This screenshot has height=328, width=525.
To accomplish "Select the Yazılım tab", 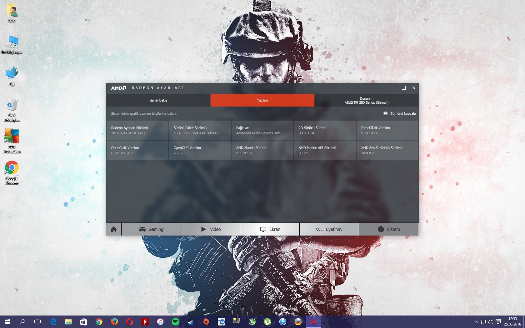I will point(262,100).
